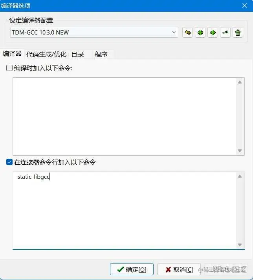253x280 pixels.
Task: Enable the 编译时加入以下命令 checkbox
Action: [9, 68]
